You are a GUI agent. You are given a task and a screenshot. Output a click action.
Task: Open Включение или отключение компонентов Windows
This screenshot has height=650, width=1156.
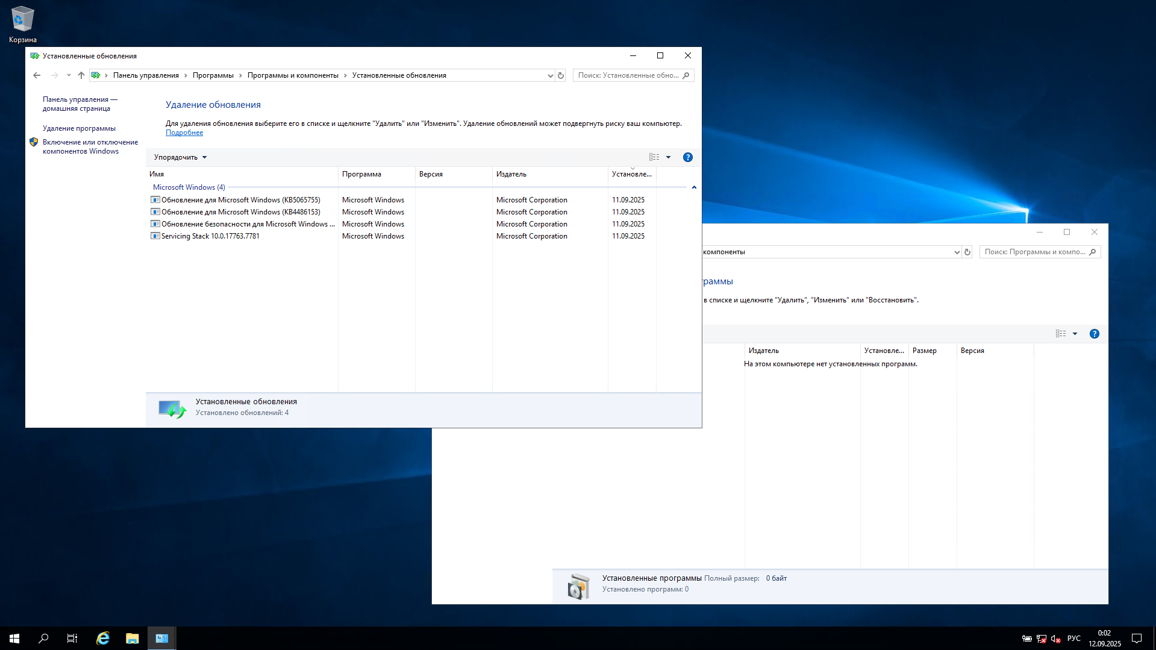click(90, 146)
